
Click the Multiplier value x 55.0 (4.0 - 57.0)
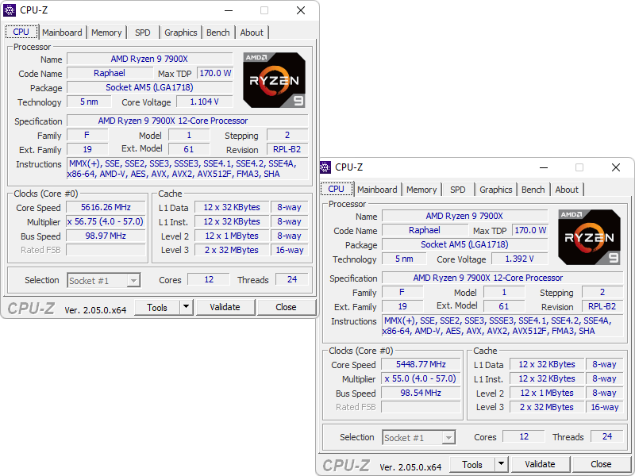421,378
